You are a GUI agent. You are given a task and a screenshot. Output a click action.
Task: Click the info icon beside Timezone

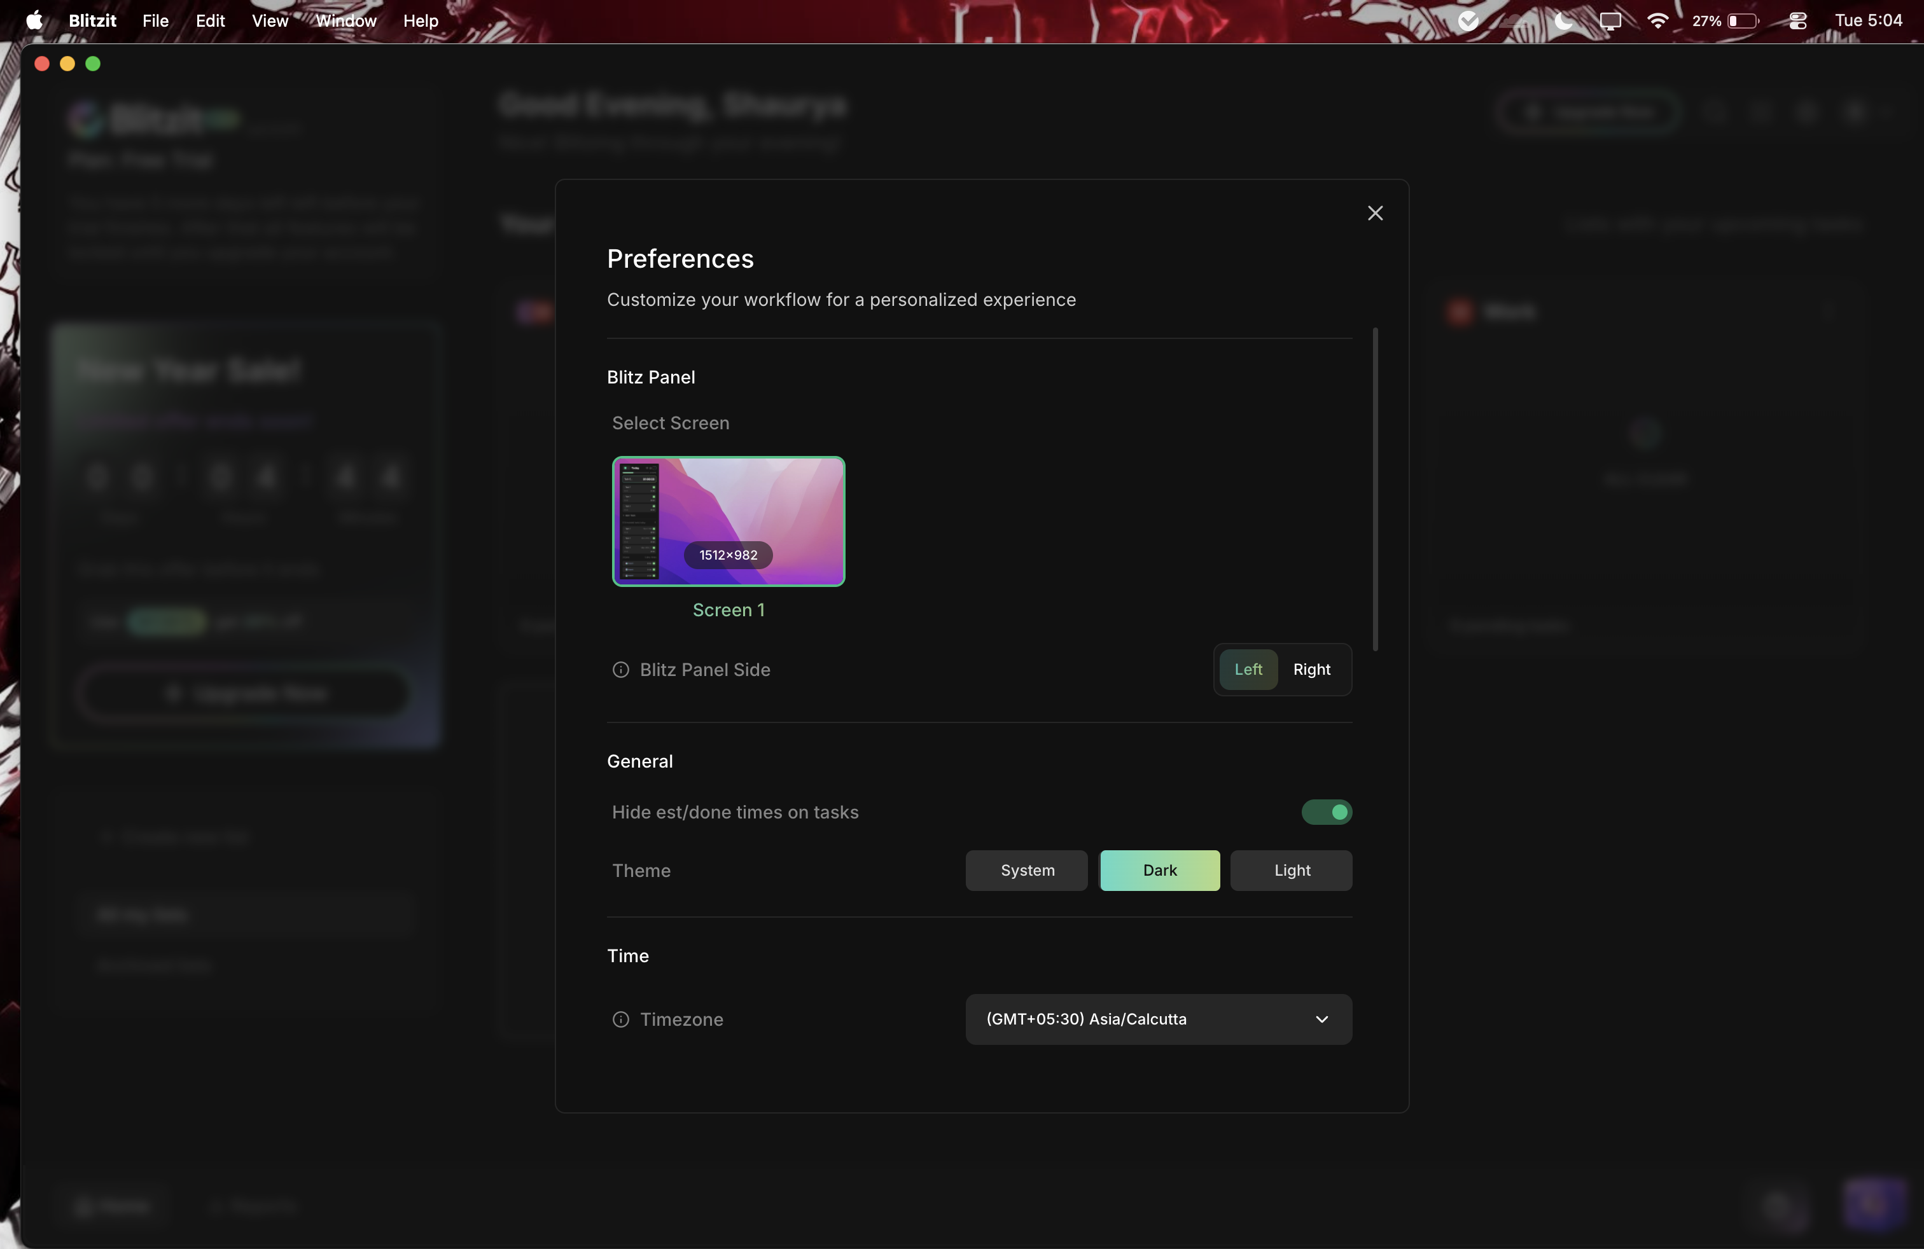pyautogui.click(x=621, y=1019)
